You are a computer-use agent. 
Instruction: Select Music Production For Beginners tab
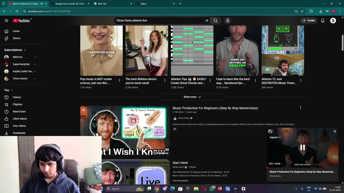click(26, 4)
